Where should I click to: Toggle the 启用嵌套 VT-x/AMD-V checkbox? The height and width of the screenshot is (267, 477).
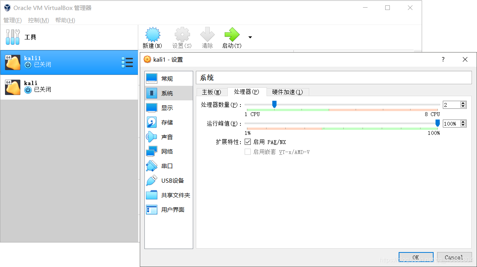point(248,152)
